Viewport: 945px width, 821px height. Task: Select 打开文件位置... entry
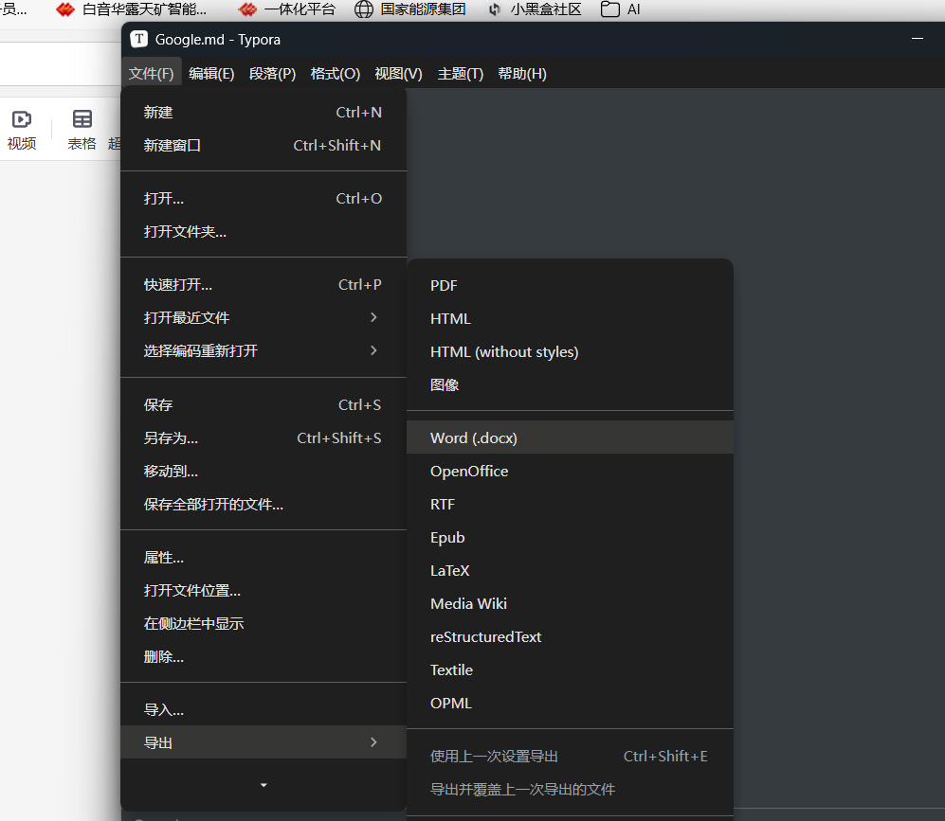[x=264, y=591]
